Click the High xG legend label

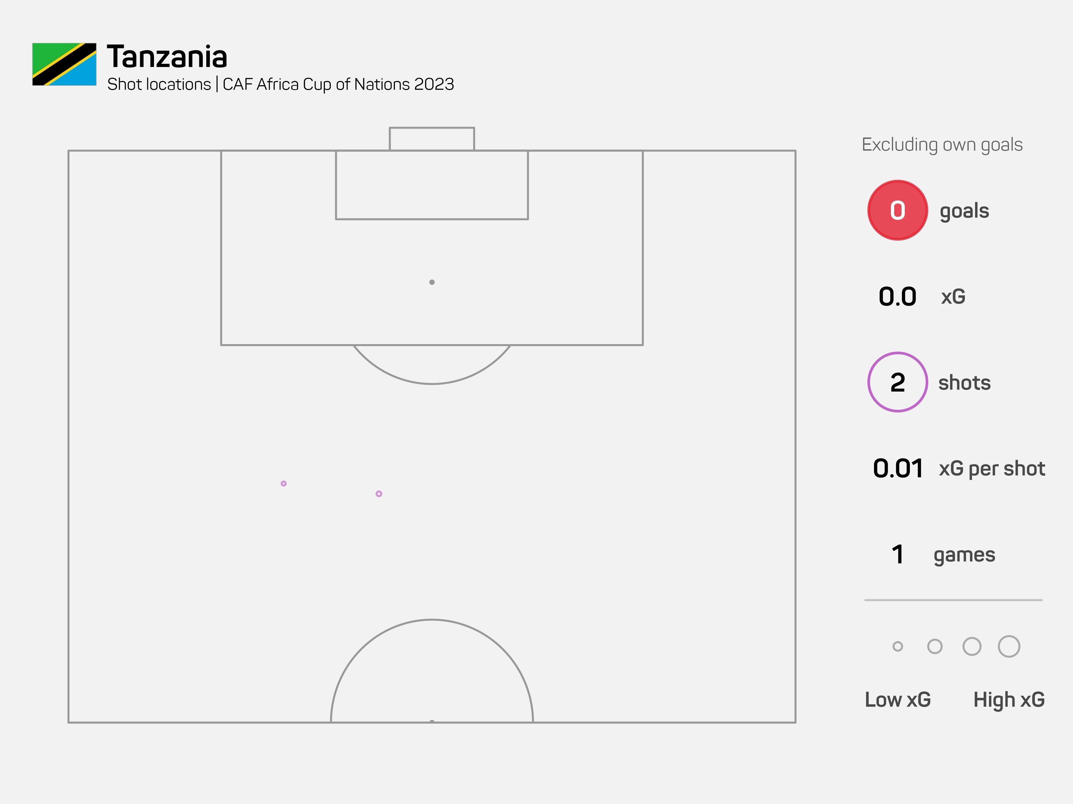(1009, 699)
